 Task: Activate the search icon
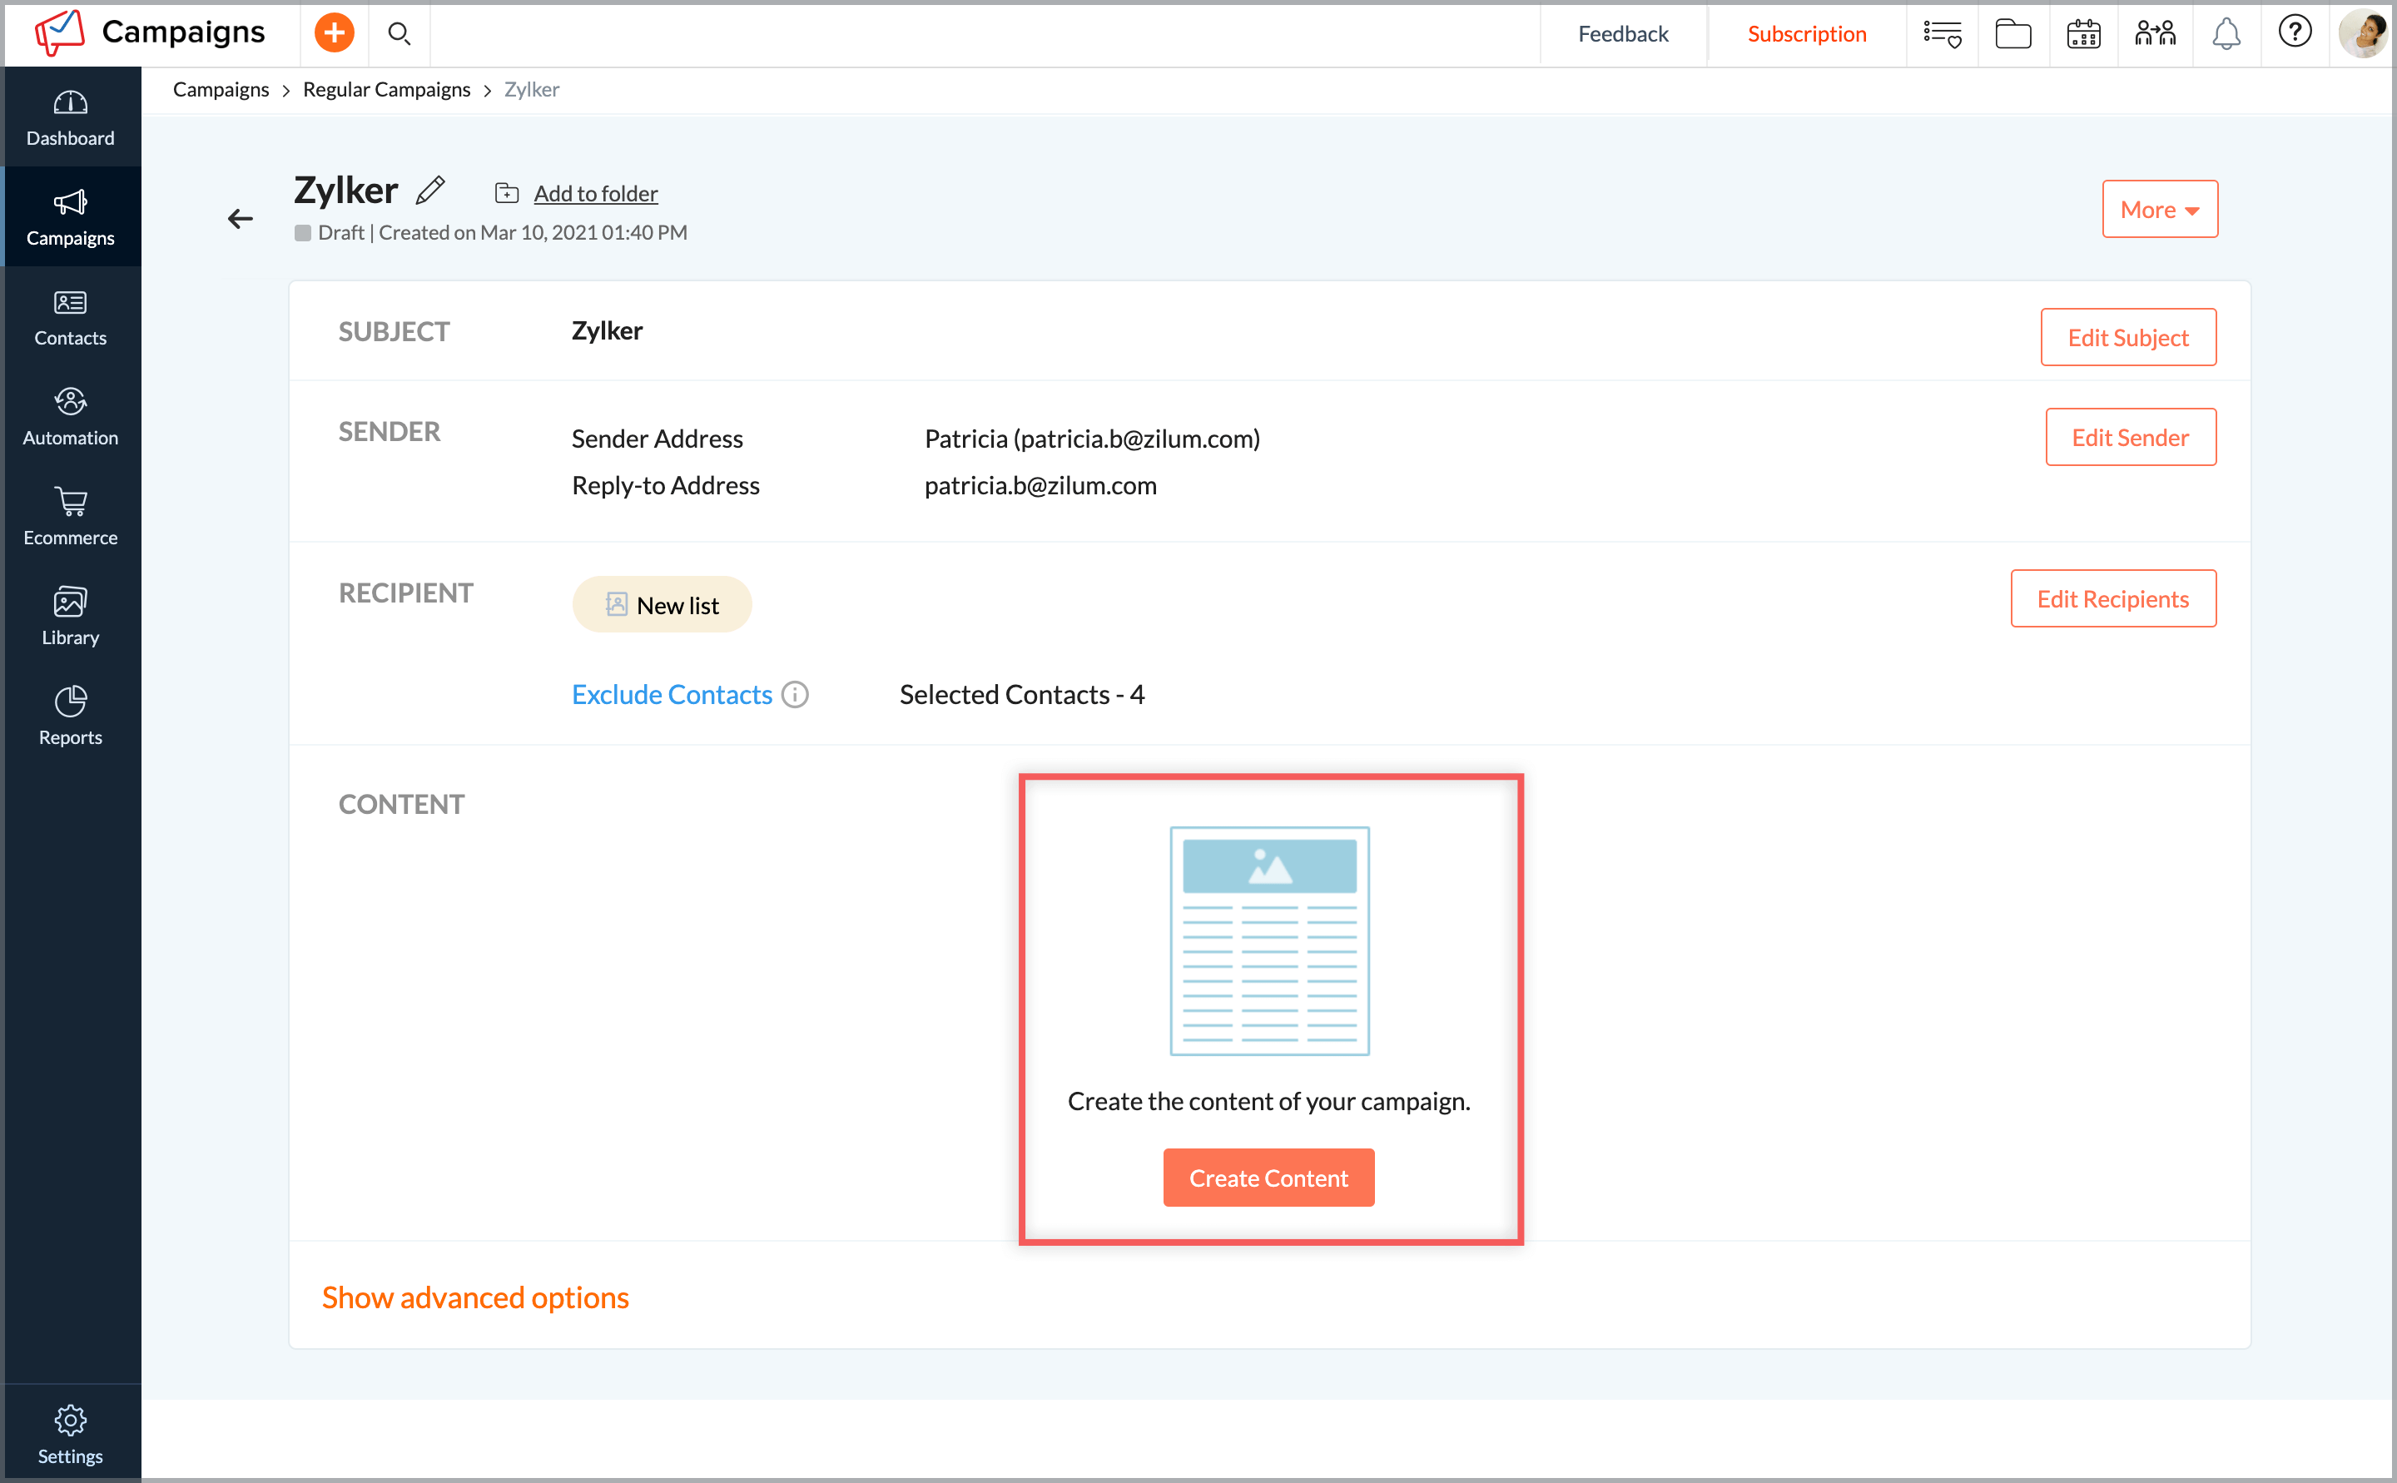click(x=399, y=33)
